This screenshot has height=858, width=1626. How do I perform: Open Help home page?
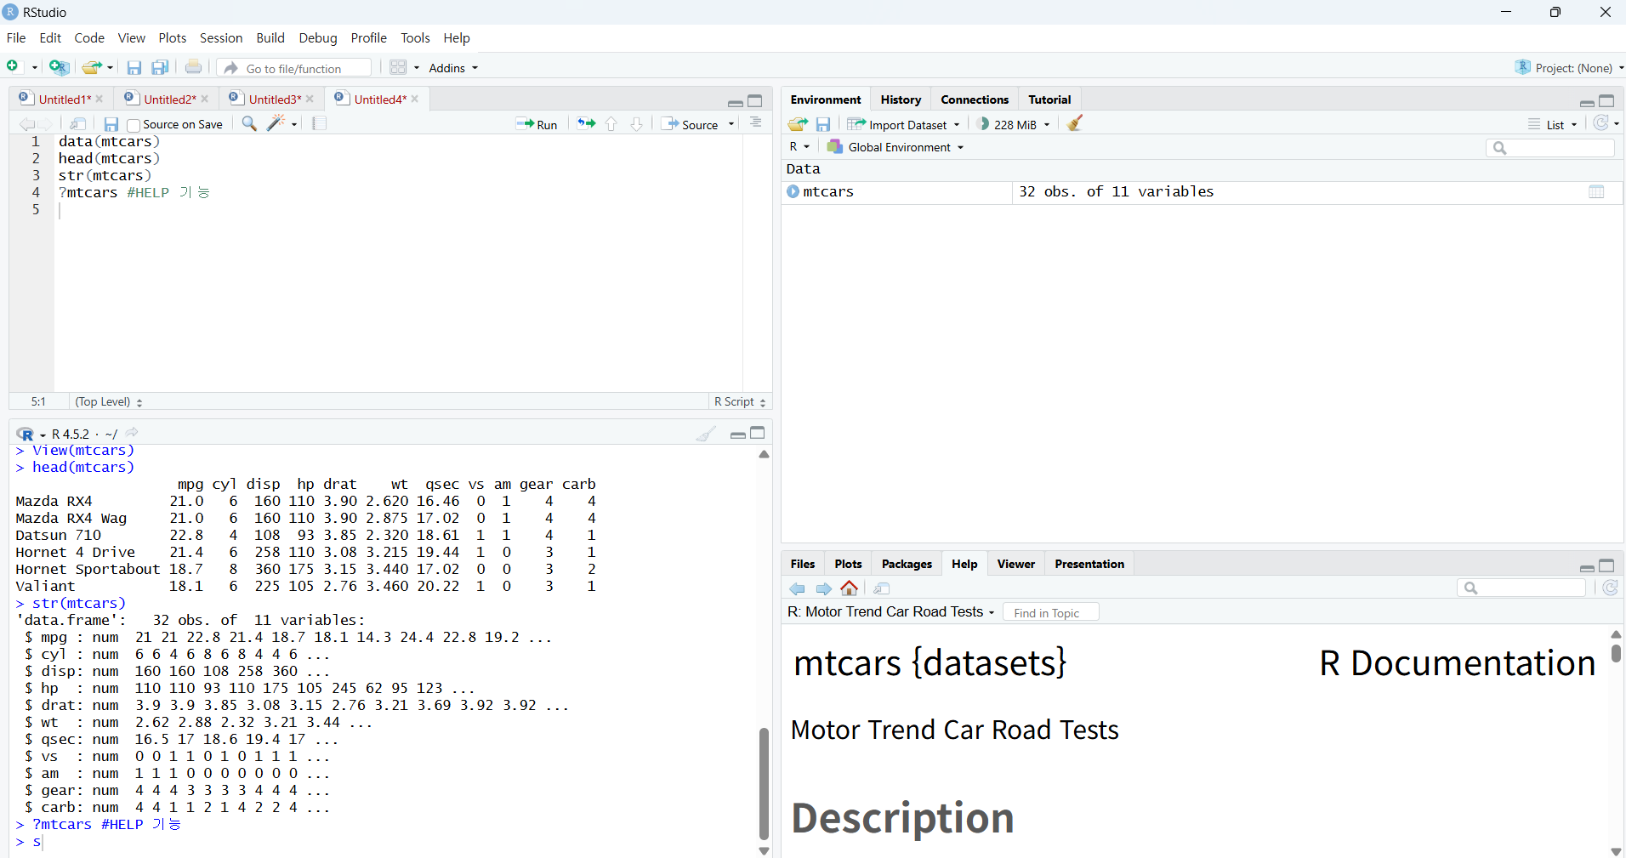point(849,588)
